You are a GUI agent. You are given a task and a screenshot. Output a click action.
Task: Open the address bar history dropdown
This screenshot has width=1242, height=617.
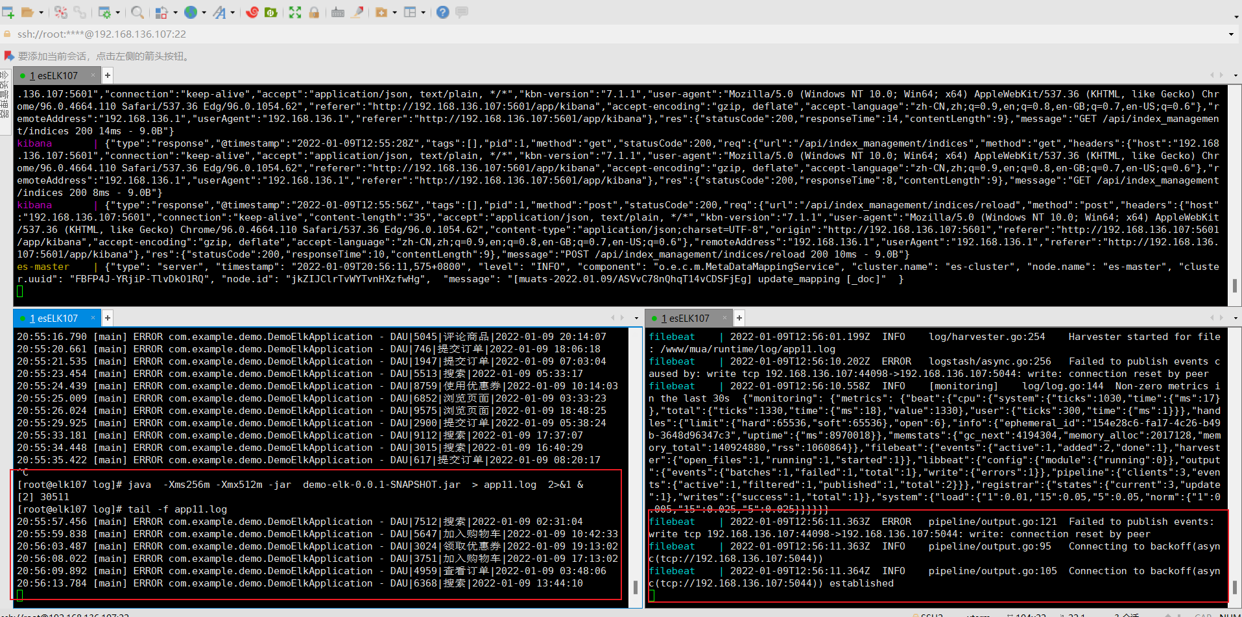point(1231,34)
